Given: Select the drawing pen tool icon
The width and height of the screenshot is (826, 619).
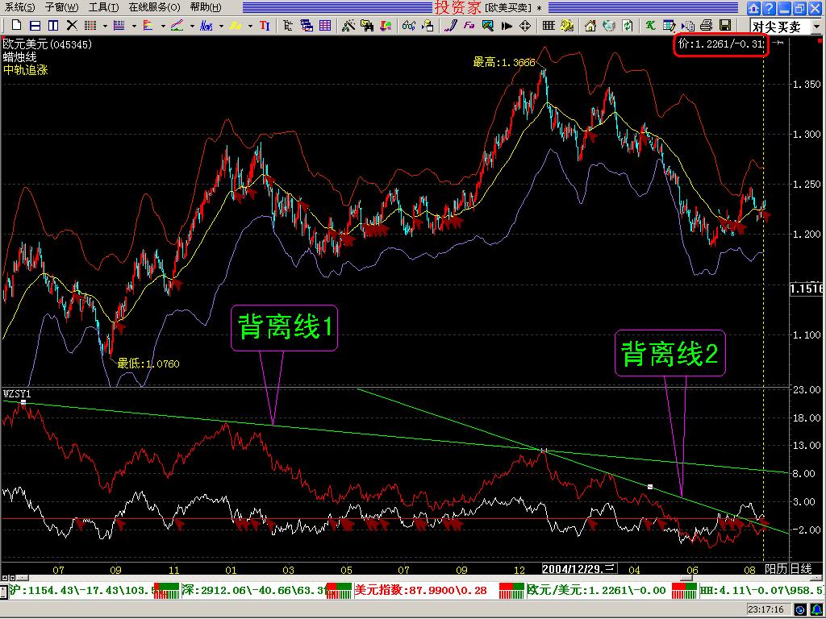Looking at the screenshot, I should (451, 25).
